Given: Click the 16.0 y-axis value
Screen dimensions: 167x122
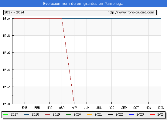Looking at the screenshot, I should tap(6, 19).
